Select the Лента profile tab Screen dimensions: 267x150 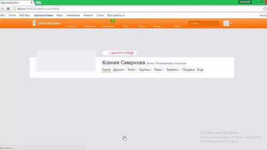point(106,70)
